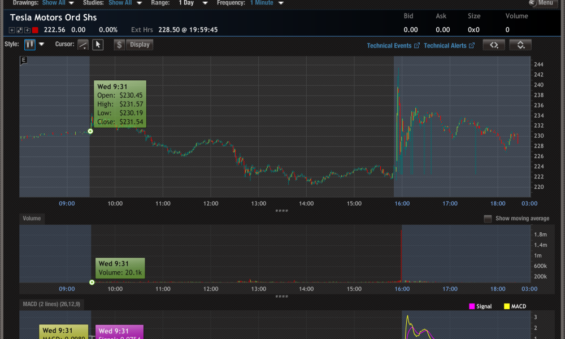Click the dollar sign price icon
This screenshot has height=339, width=565.
[119, 45]
